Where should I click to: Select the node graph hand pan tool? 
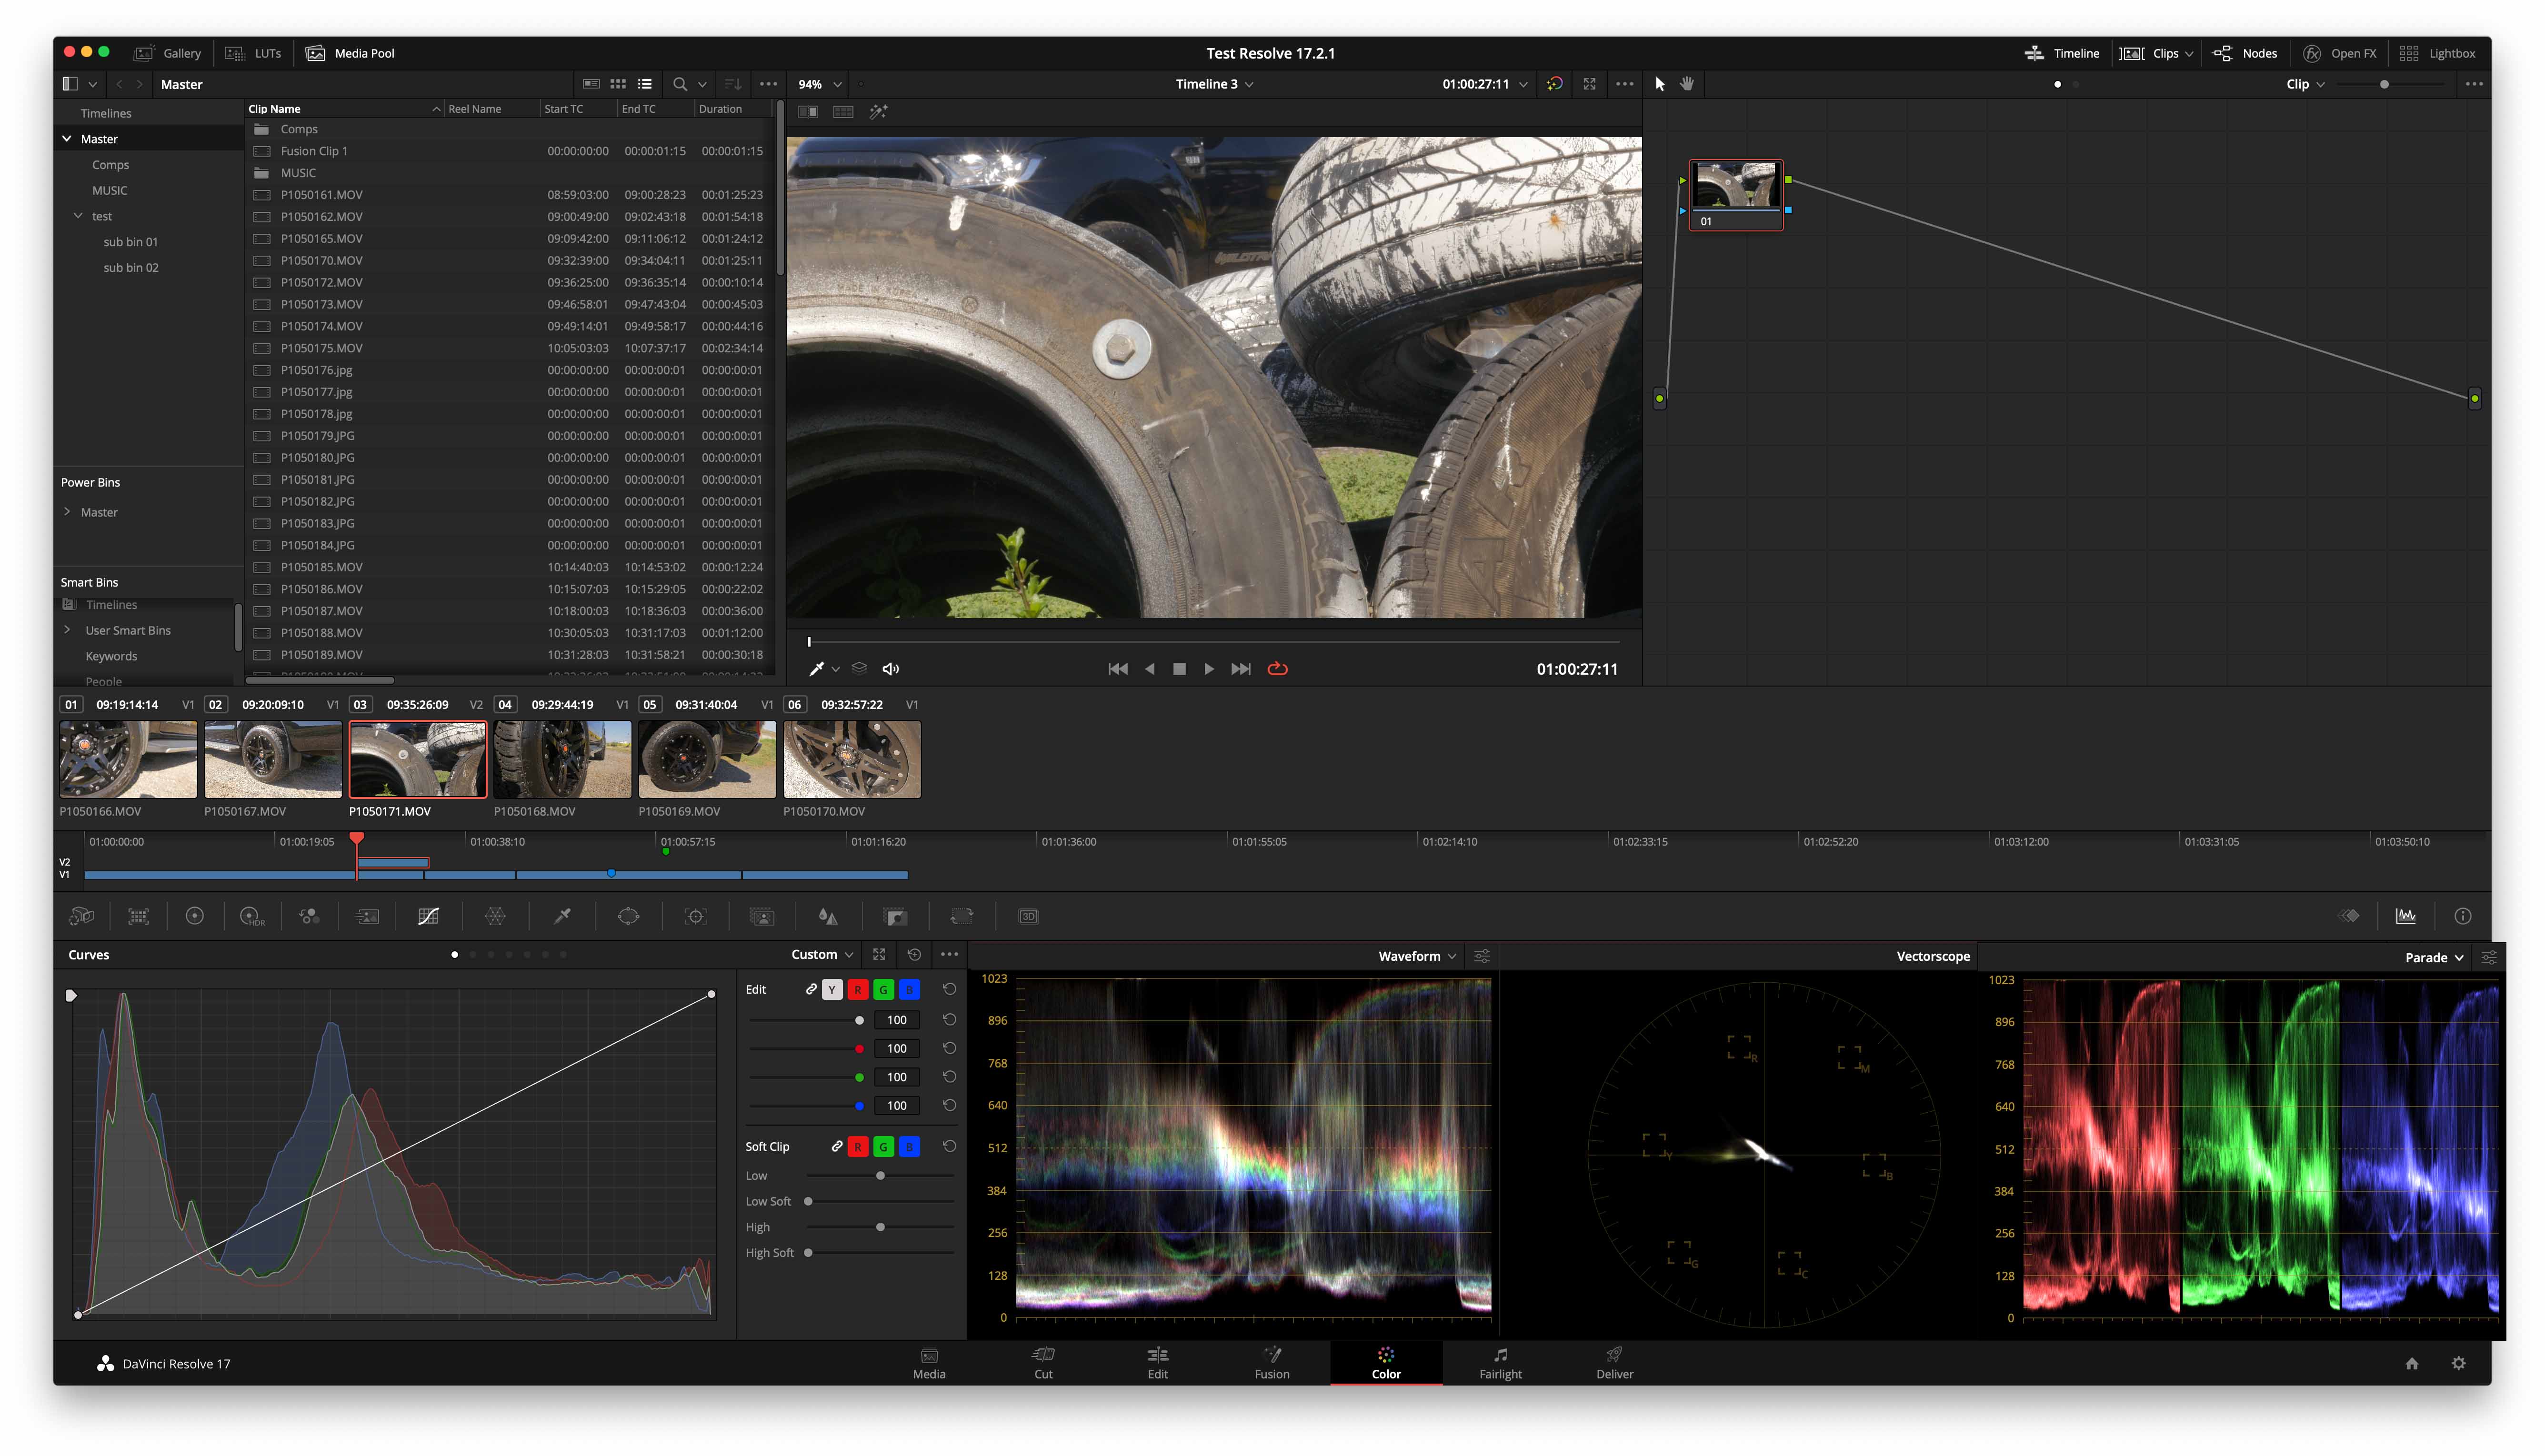[x=1687, y=84]
